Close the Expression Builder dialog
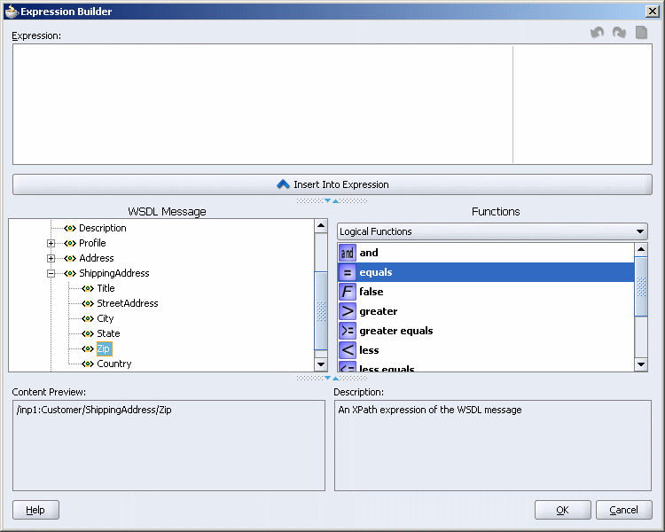Screen dimensions: 665x532 (653, 12)
